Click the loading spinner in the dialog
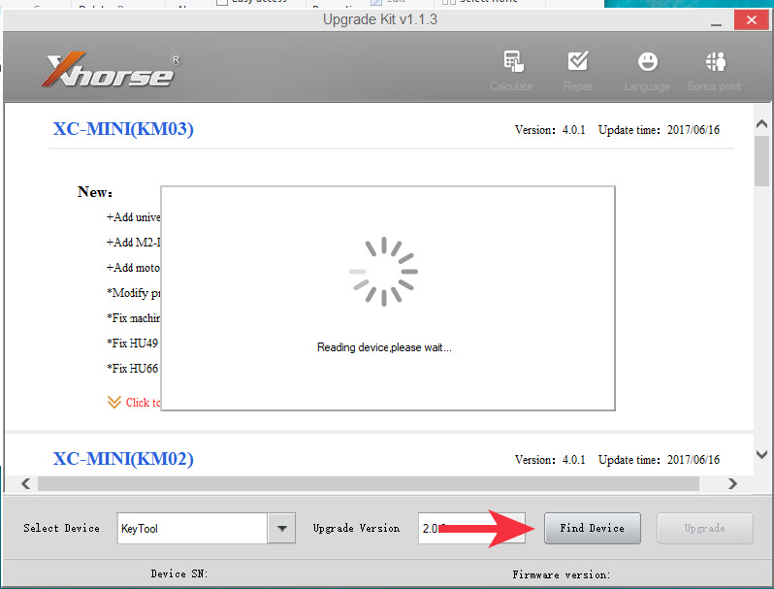Image resolution: width=774 pixels, height=589 pixels. (x=383, y=272)
